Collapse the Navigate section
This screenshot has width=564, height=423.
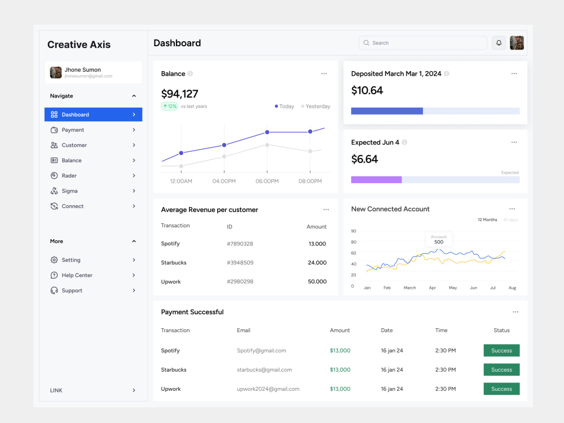(x=134, y=96)
